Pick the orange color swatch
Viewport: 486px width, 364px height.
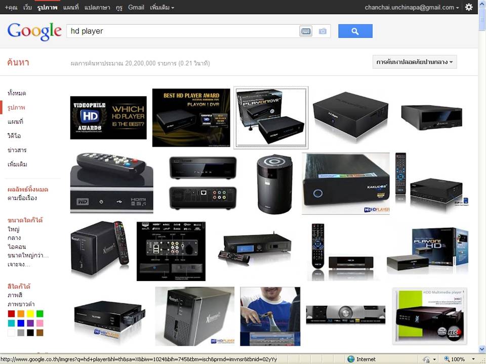(21, 313)
